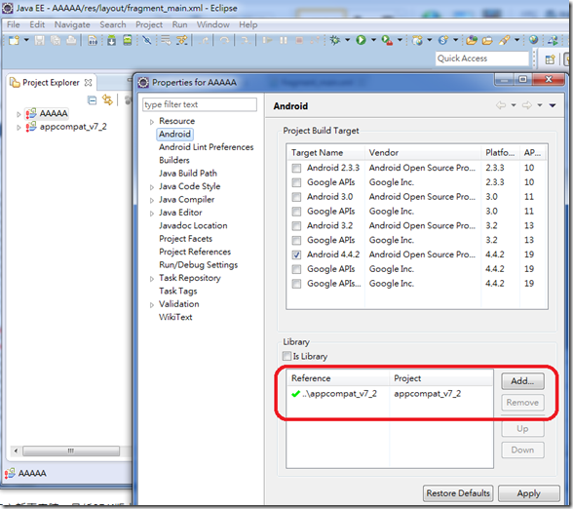Screen dimensions: 573x509
Task: Expand the Java Compiler category
Action: coord(152,201)
